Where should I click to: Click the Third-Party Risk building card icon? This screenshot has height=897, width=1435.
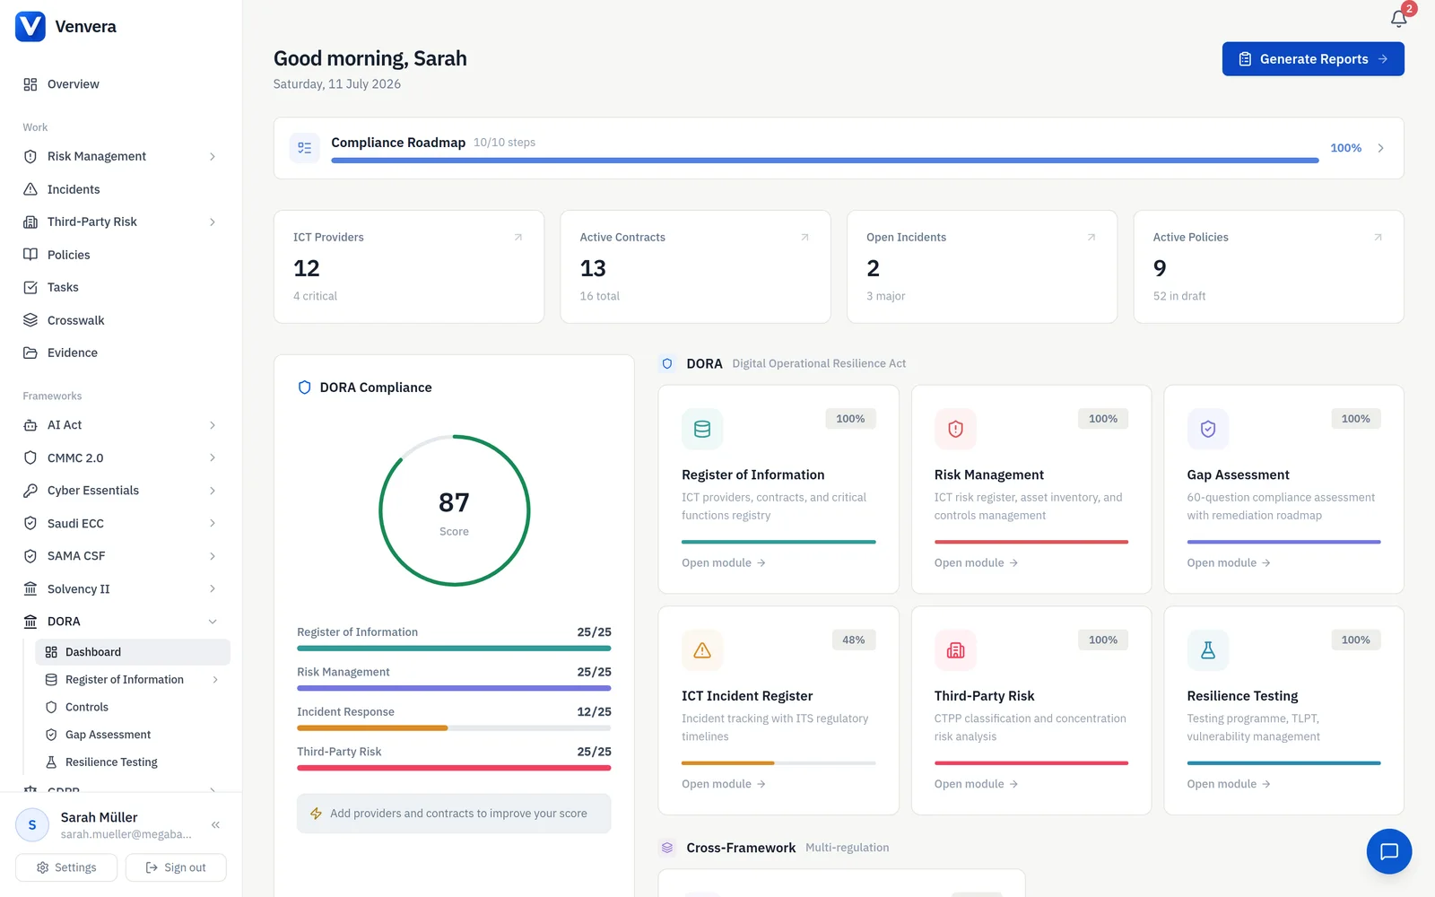tap(955, 650)
